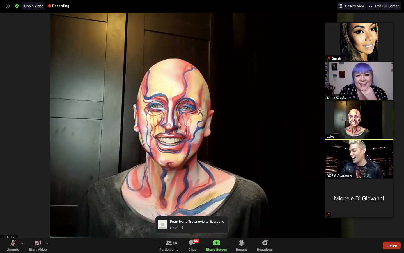Screen dimensions: 404x253
Task: Click the Share Screen icon
Action: (x=216, y=243)
